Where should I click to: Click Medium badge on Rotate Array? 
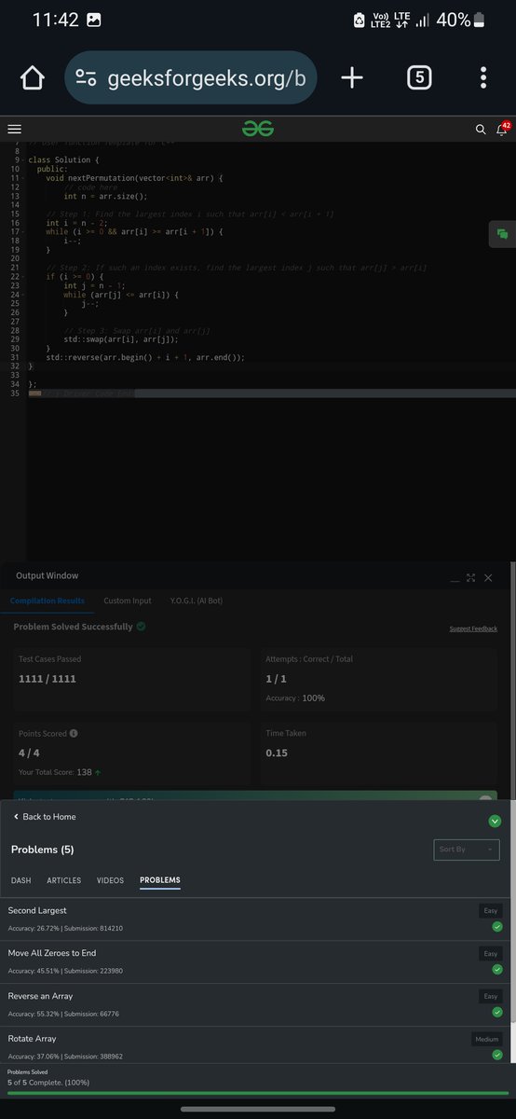[x=487, y=1039]
